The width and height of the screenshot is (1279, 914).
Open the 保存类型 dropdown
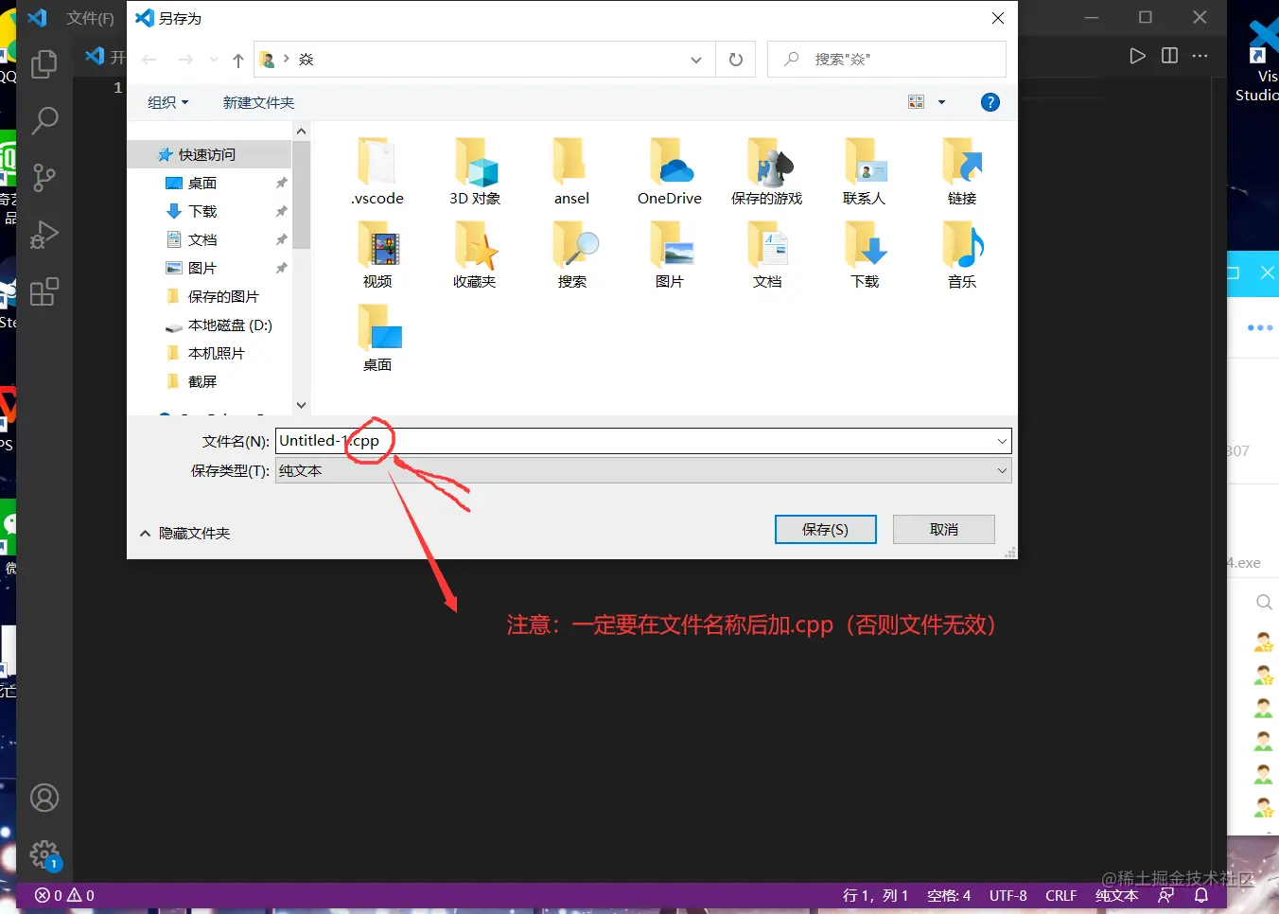coord(1001,470)
